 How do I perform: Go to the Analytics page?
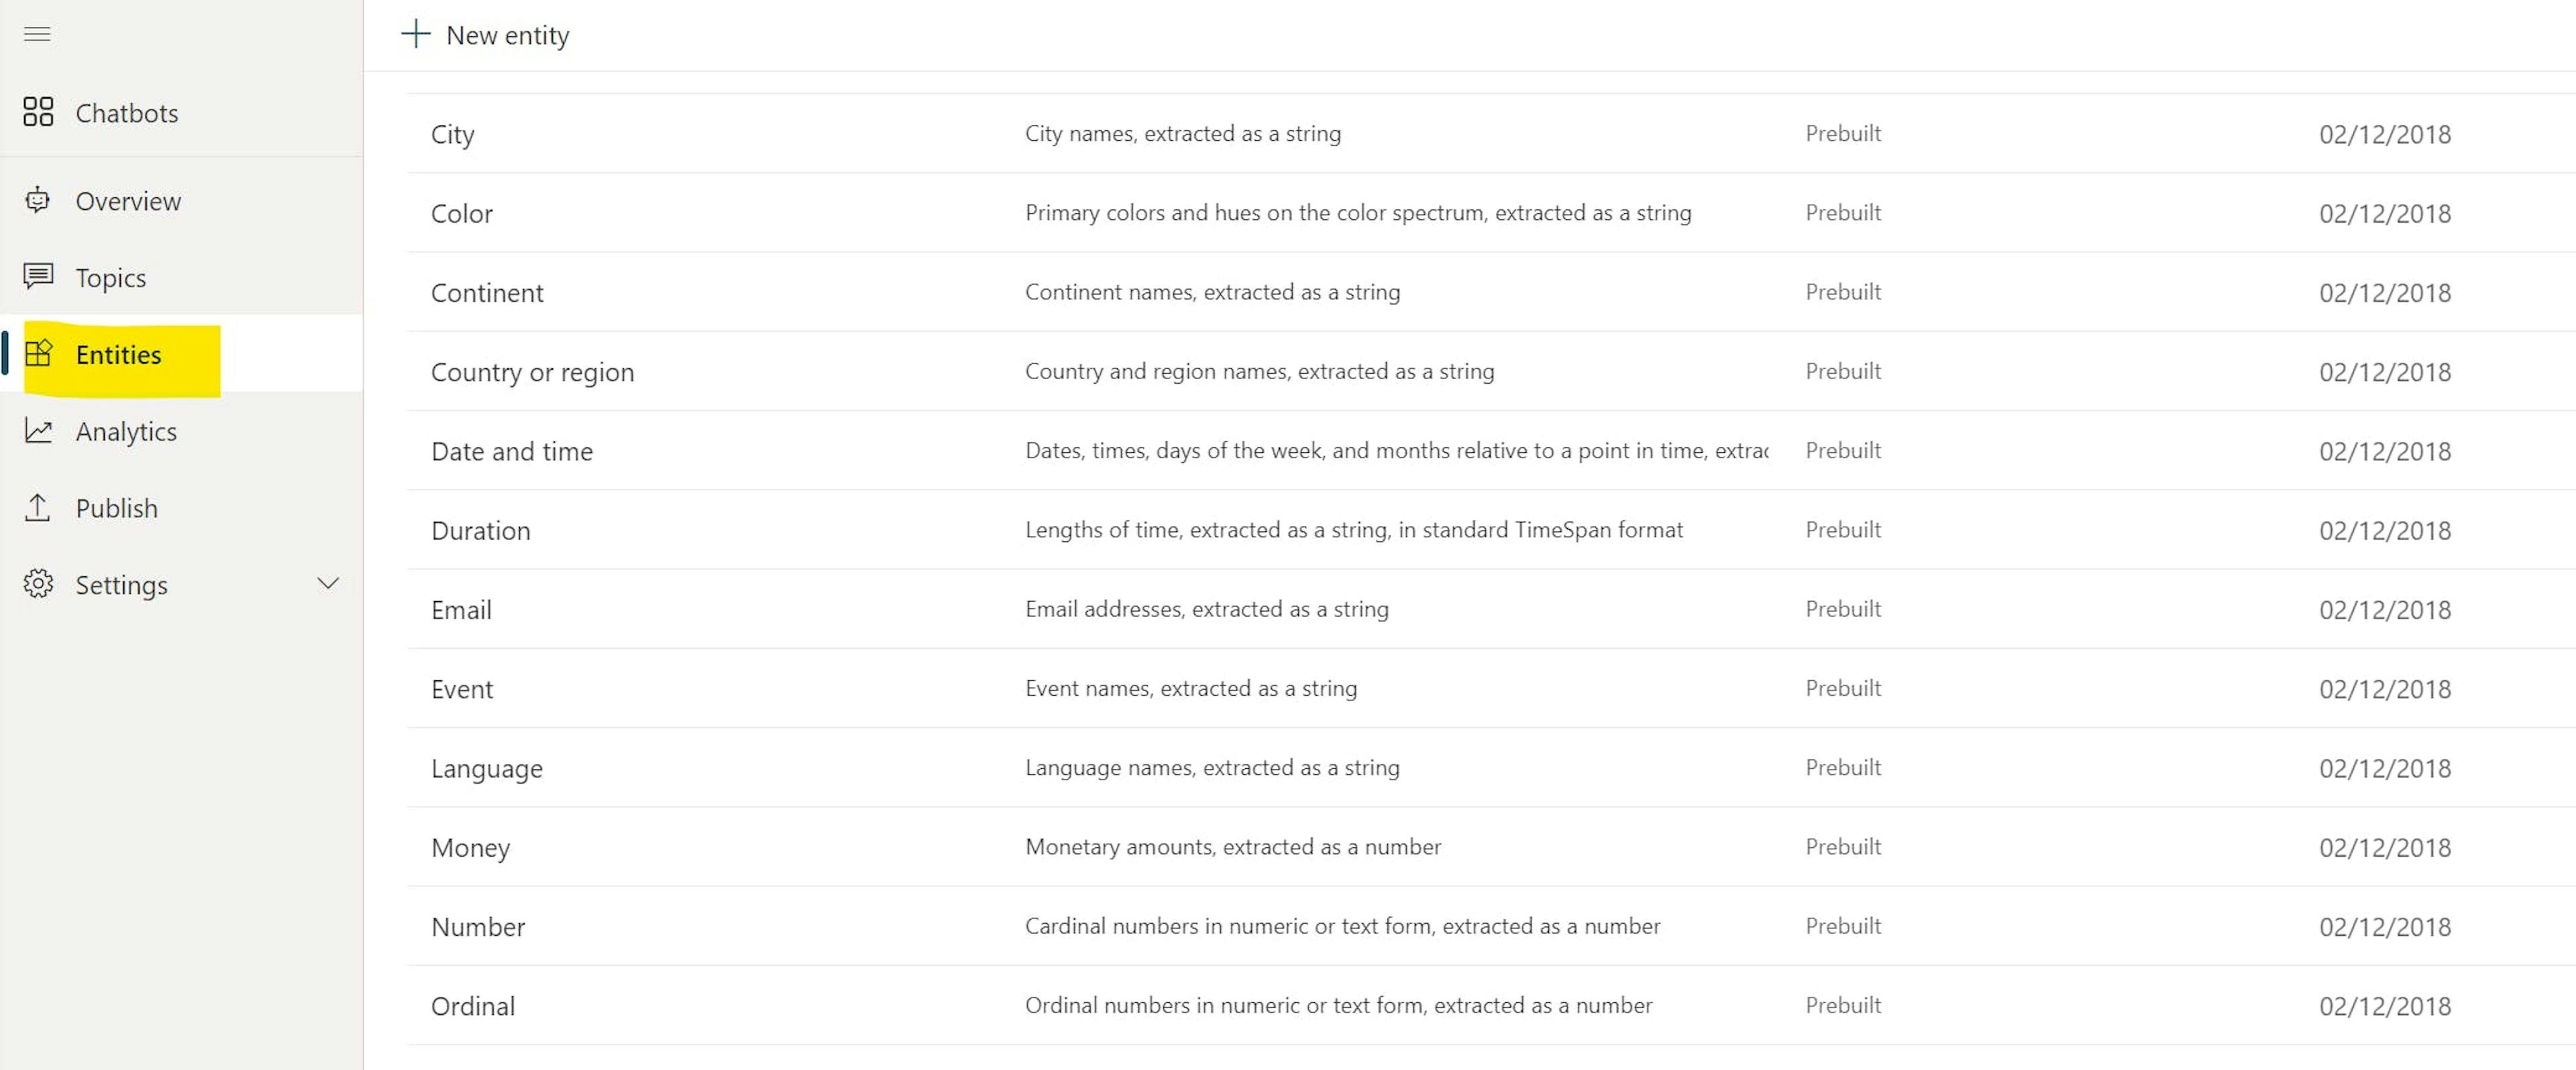(126, 432)
